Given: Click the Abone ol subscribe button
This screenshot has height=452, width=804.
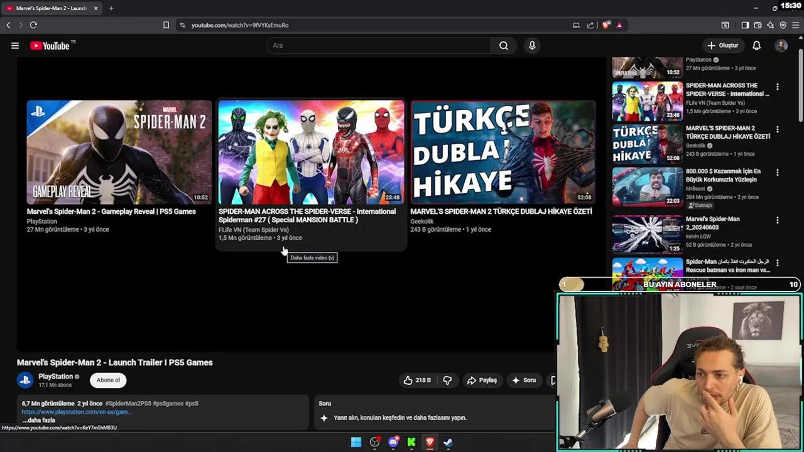Looking at the screenshot, I should coord(108,380).
